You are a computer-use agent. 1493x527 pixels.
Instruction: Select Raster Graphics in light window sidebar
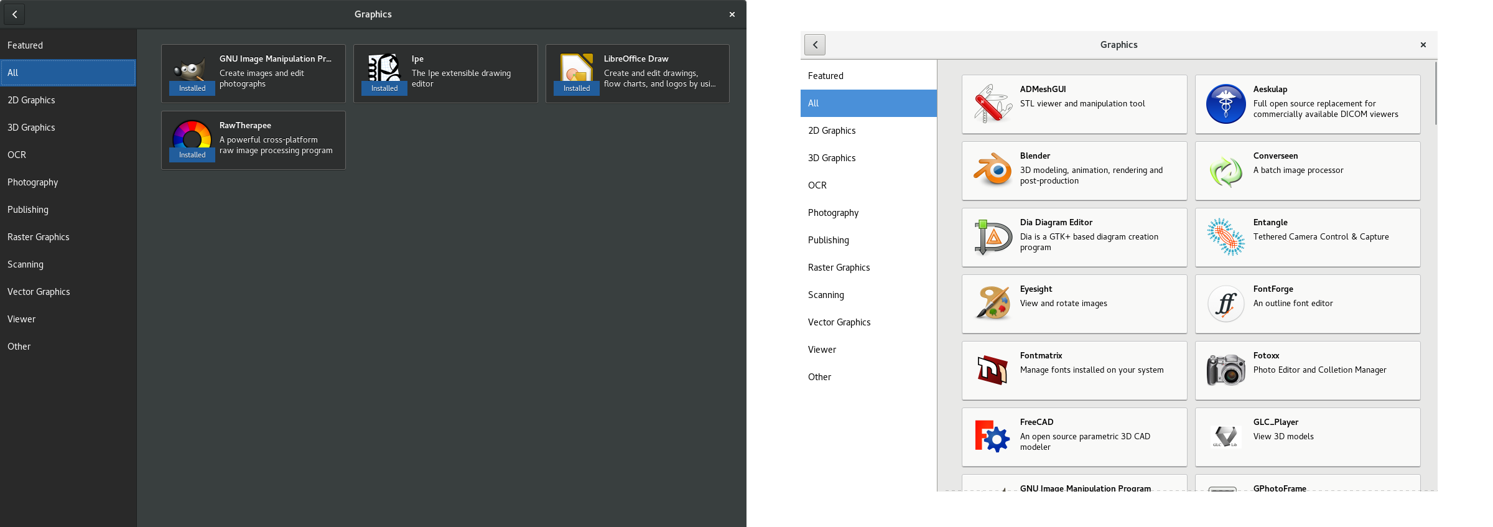[x=868, y=268]
